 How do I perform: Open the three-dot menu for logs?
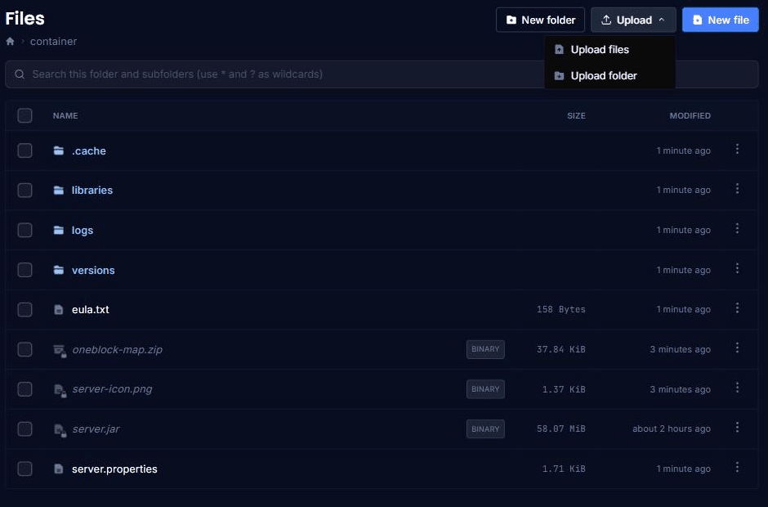tap(737, 228)
